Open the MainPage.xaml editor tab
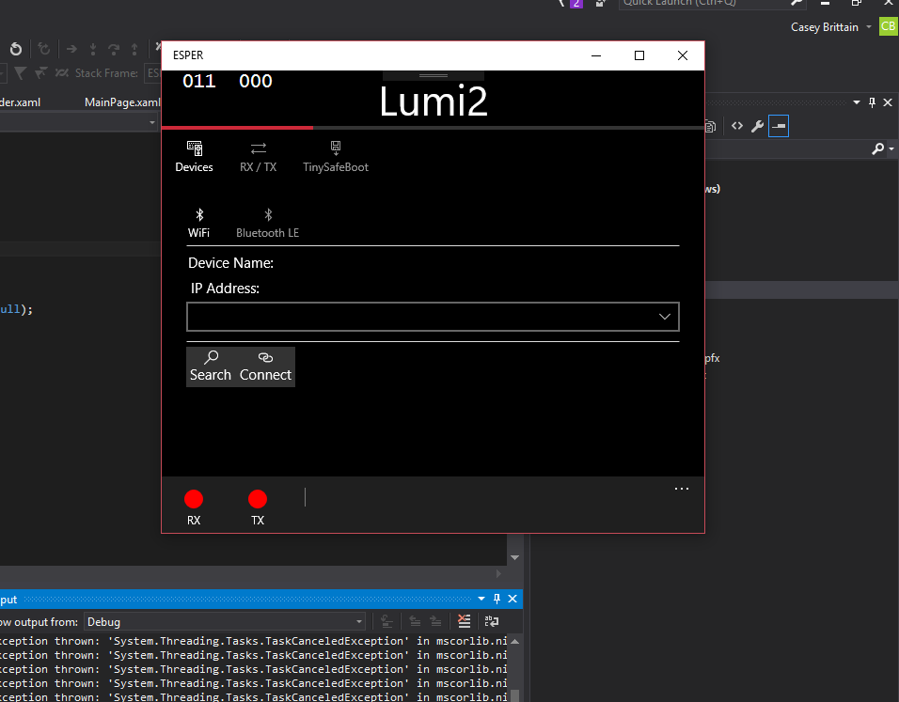899x702 pixels. click(122, 102)
